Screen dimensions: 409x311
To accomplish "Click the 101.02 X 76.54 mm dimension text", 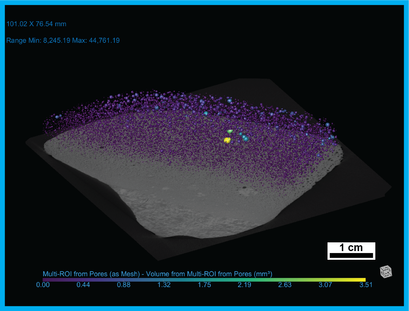I will [x=36, y=24].
